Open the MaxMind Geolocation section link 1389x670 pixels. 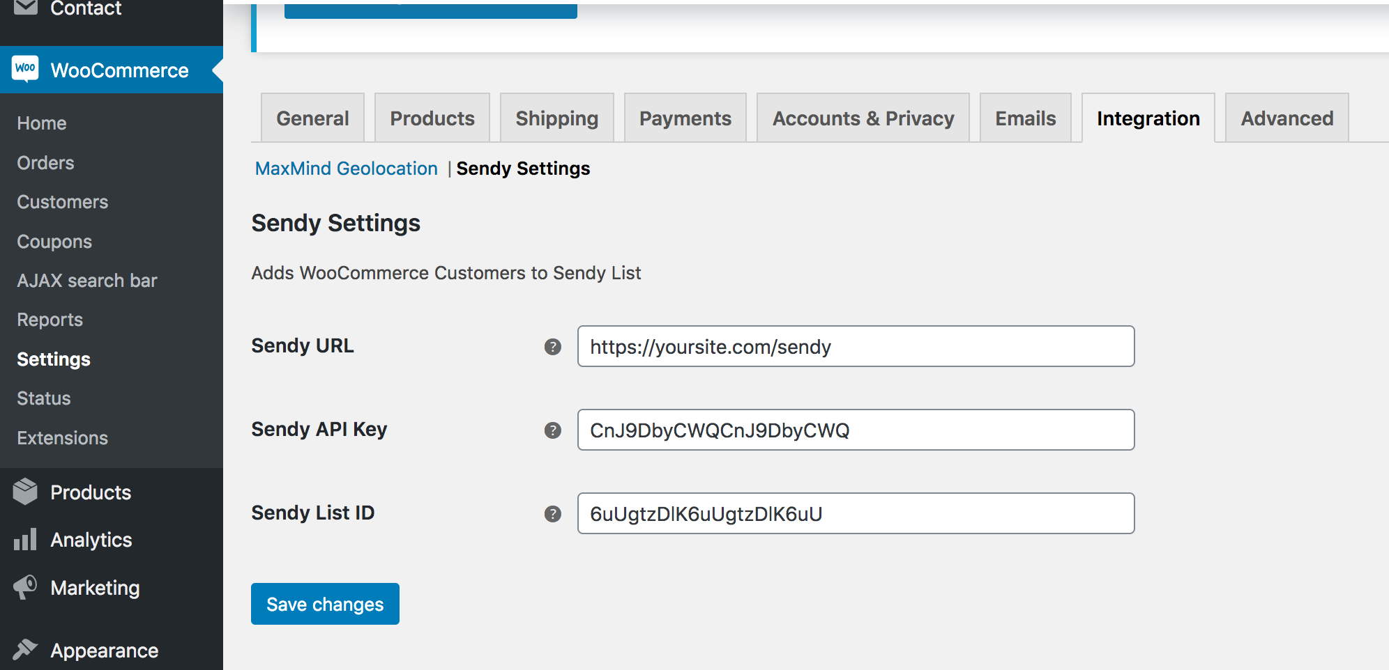click(347, 169)
